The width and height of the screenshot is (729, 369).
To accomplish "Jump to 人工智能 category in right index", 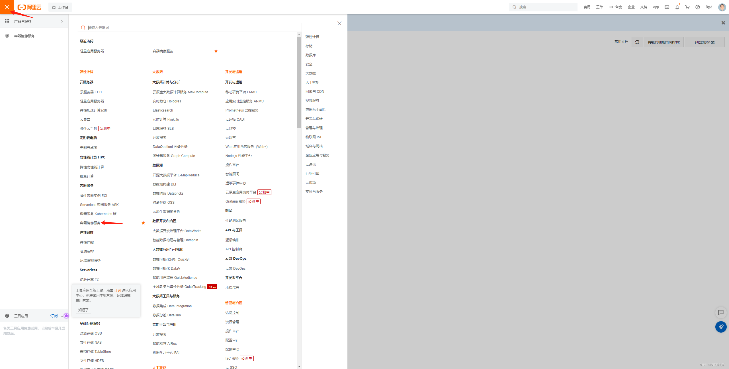I will [x=312, y=83].
